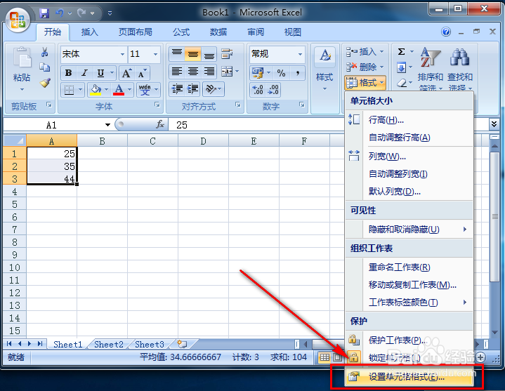
Task: Open 隐藏和取消隐藏 submenu
Action: pyautogui.click(x=409, y=229)
